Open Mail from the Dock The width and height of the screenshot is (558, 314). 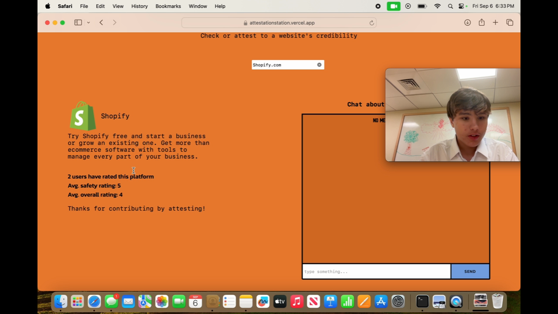128,301
